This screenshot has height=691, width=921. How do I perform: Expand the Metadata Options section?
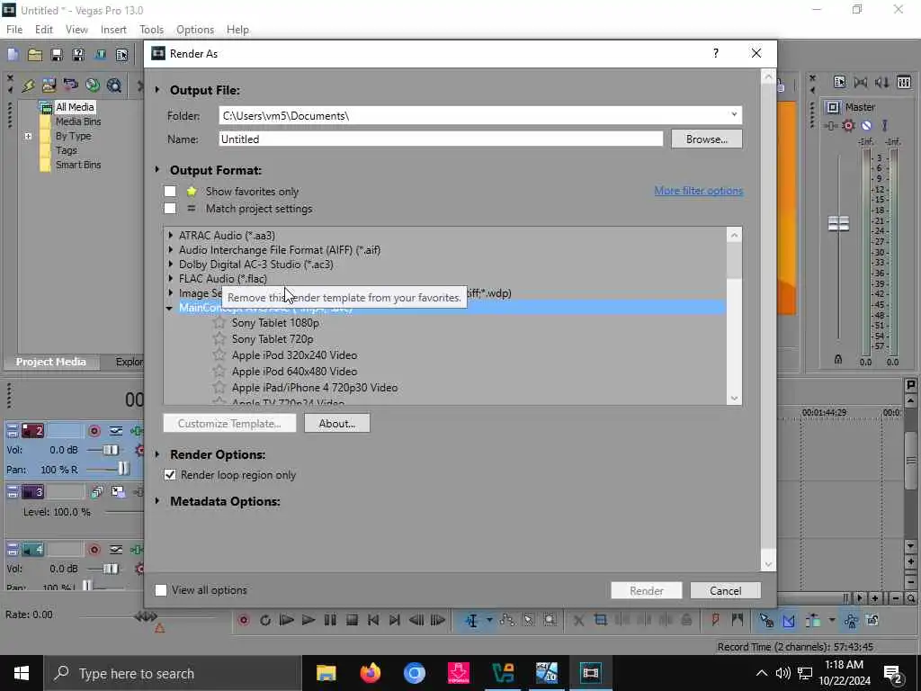tap(157, 501)
